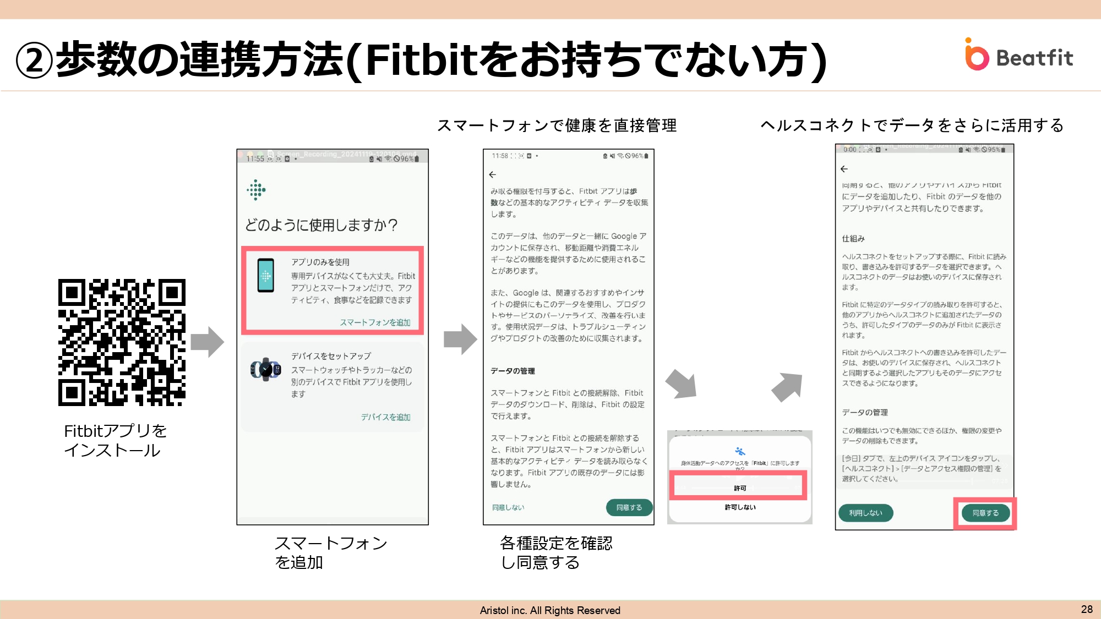Tap 許可しない in the permission dialog
The width and height of the screenshot is (1101, 619).
click(740, 507)
